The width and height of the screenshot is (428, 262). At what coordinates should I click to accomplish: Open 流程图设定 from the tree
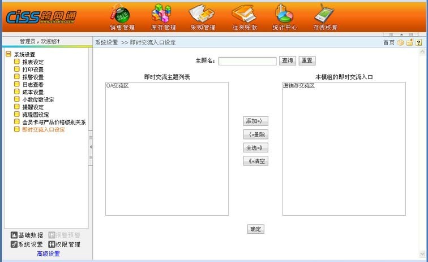click(35, 115)
